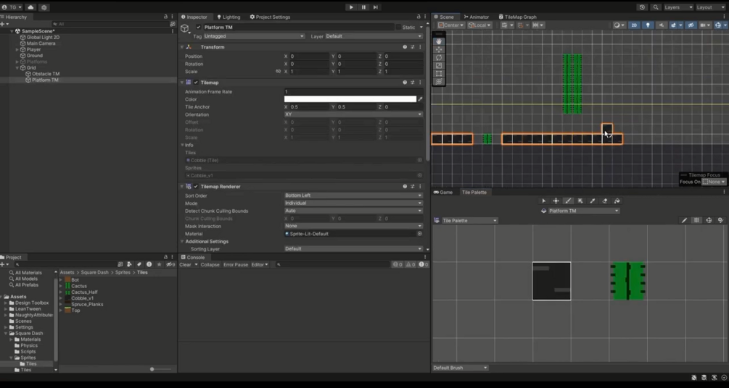Click the Clear button in Console
This screenshot has height=388, width=729.
click(185, 264)
